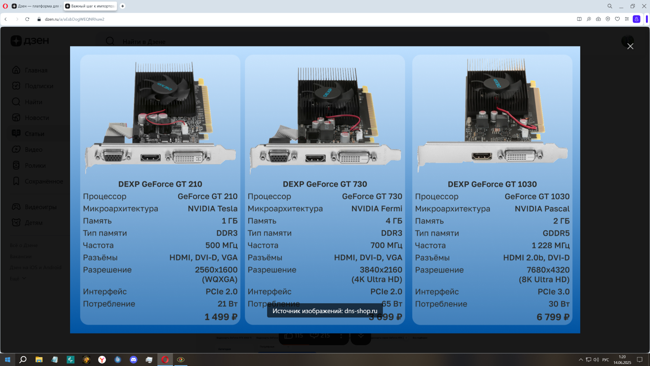
Task: Open the tab search magnifier in title bar
Action: (x=610, y=6)
